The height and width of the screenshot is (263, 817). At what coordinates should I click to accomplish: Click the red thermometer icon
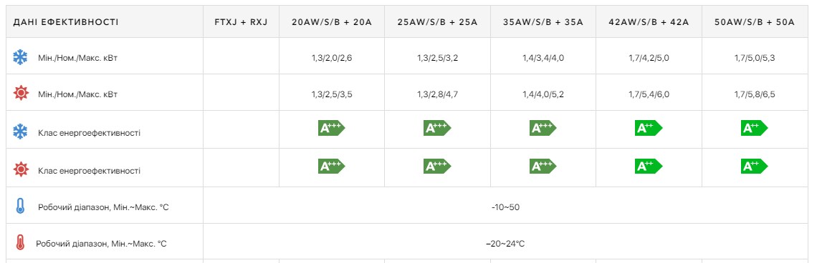click(20, 243)
